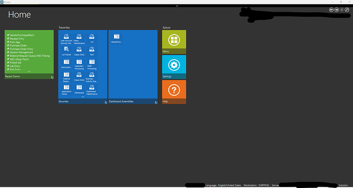Open Dashboard Maintenance favorite

(92, 89)
